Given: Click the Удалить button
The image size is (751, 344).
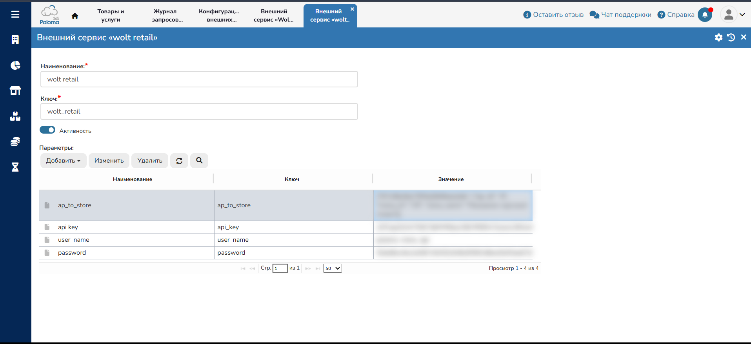Looking at the screenshot, I should 150,161.
